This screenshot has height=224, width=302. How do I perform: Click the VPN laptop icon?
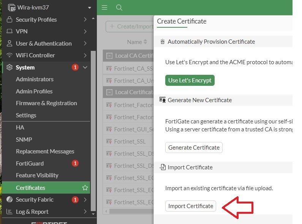[9, 32]
